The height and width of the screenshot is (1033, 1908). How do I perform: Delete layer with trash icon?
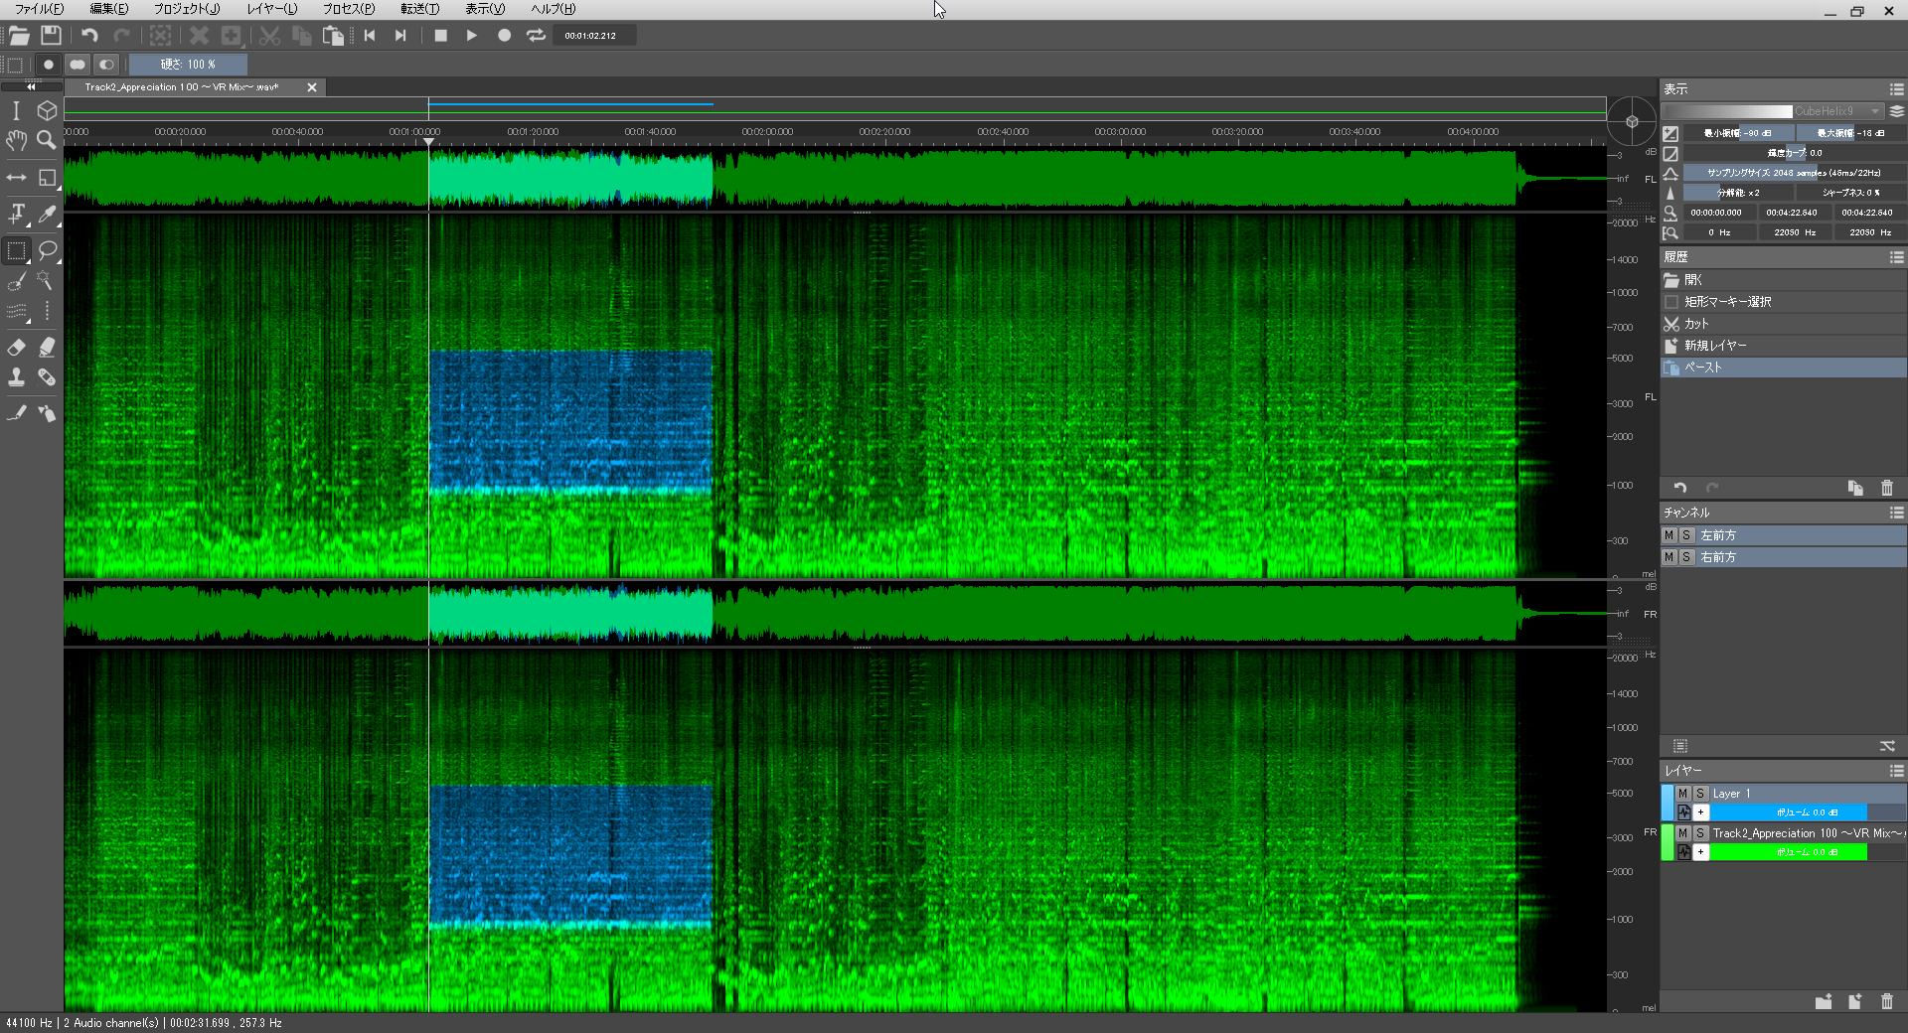coord(1887,1001)
